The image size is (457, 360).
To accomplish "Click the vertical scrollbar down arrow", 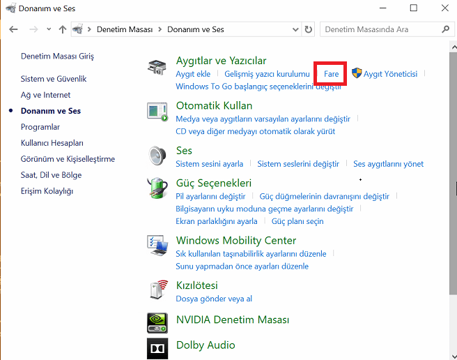I will tap(454, 357).
